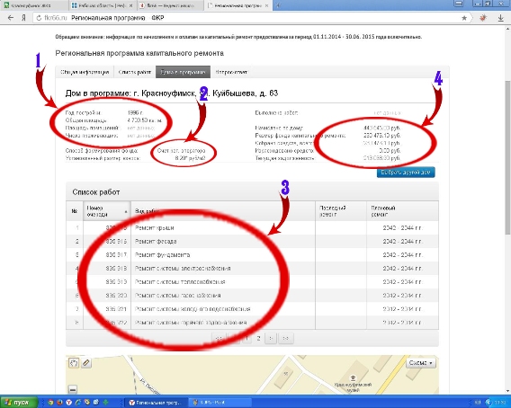511x408 pixels.
Task: Click the Последний ремонт column header
Action: [341, 211]
